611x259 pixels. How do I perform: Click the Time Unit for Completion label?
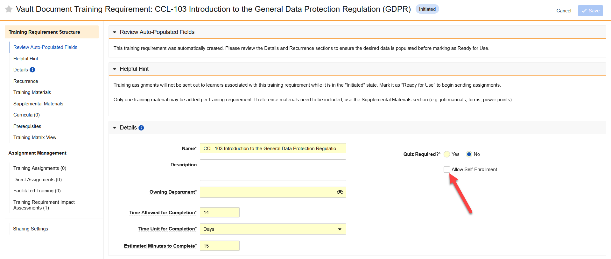point(167,229)
